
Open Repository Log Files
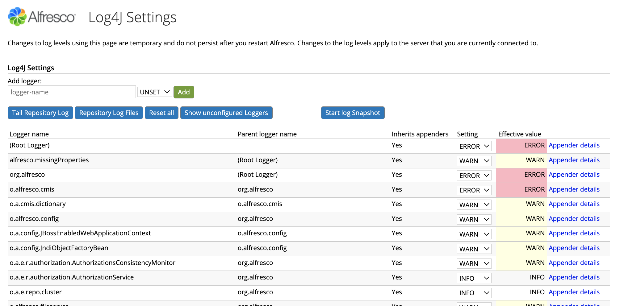coord(109,113)
